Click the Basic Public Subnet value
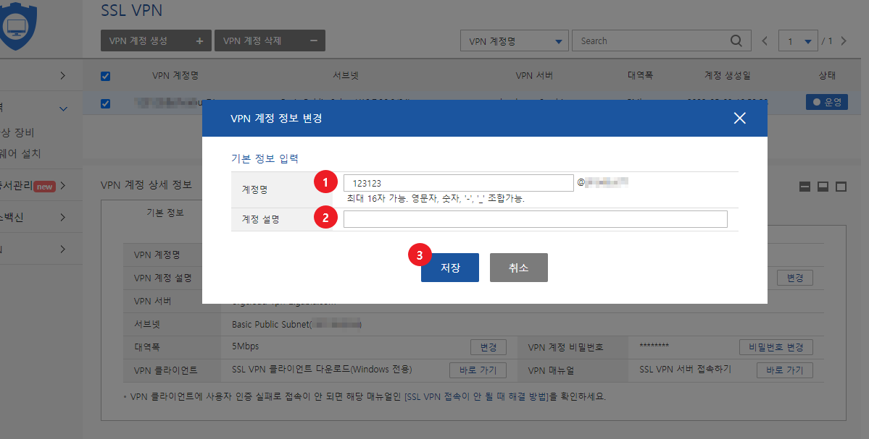 pos(296,325)
